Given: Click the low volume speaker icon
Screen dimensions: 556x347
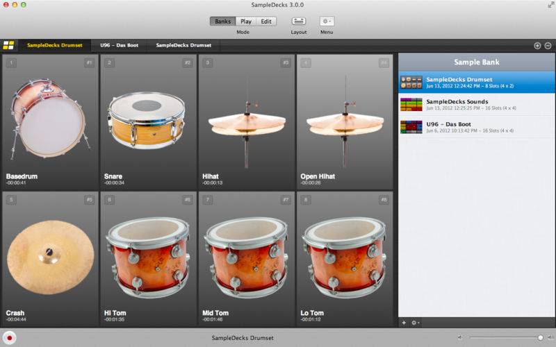Looking at the screenshot, I should coord(460,338).
